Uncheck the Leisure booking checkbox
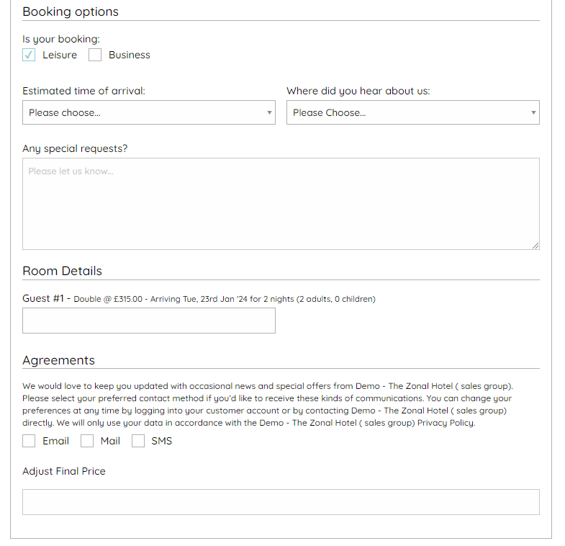 pyautogui.click(x=29, y=55)
